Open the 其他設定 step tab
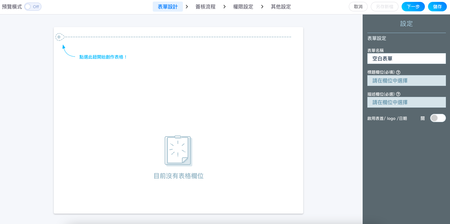The image size is (450, 224). (281, 7)
